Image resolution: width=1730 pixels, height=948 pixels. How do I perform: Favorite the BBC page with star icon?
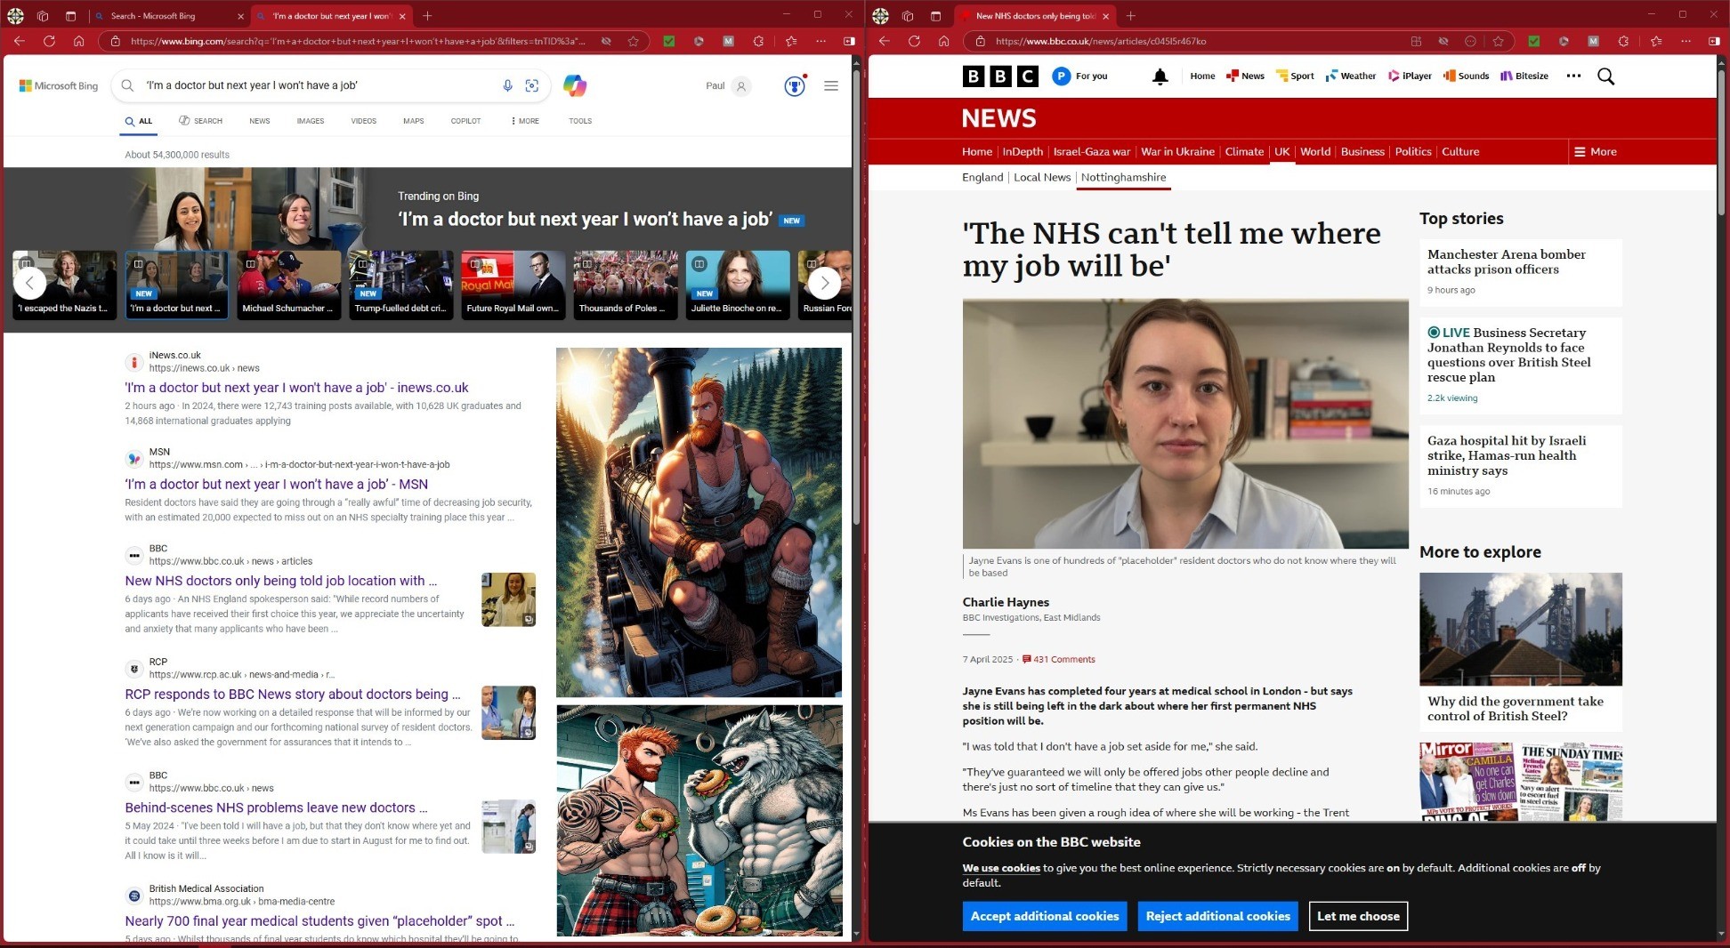pyautogui.click(x=1499, y=41)
